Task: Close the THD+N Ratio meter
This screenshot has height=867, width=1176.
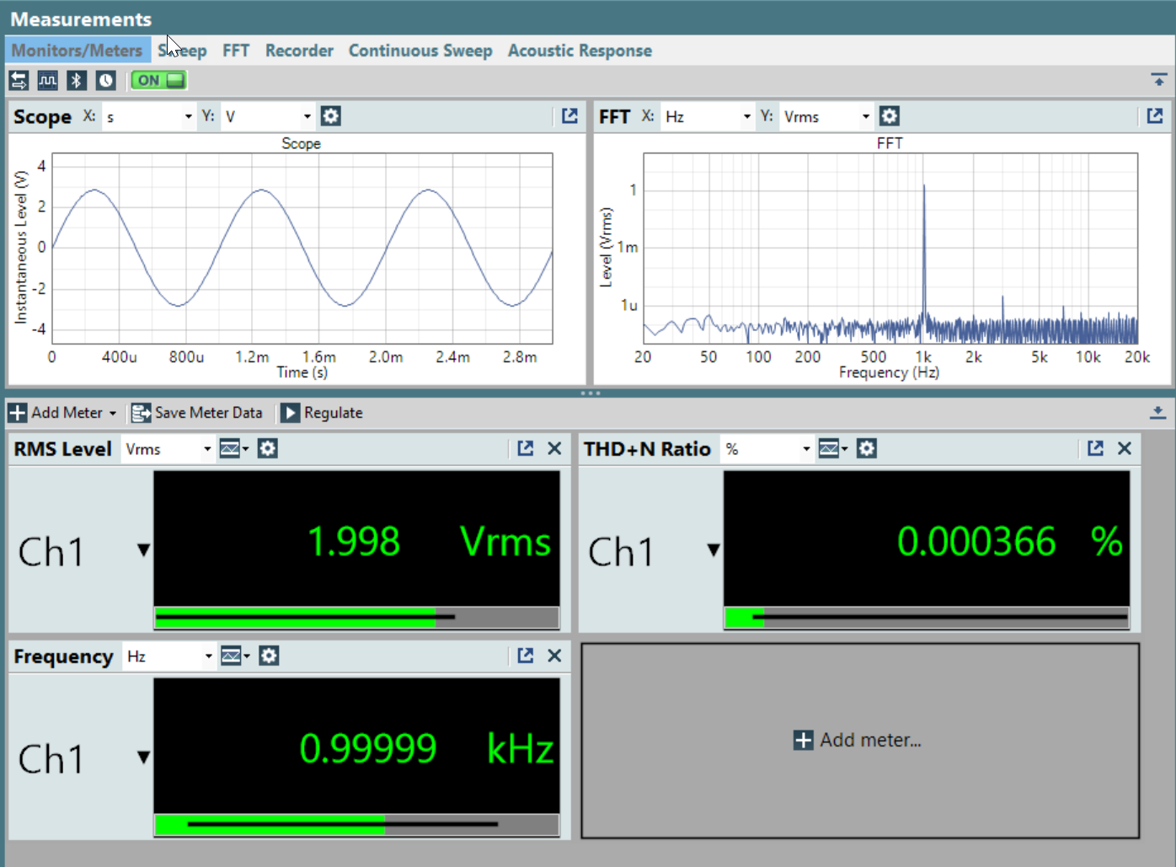Action: click(1125, 449)
